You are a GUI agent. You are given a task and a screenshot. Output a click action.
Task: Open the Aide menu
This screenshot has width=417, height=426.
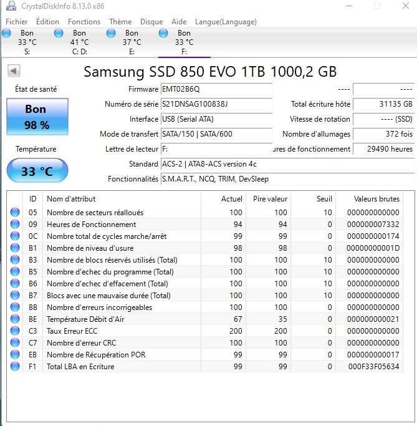(x=179, y=21)
